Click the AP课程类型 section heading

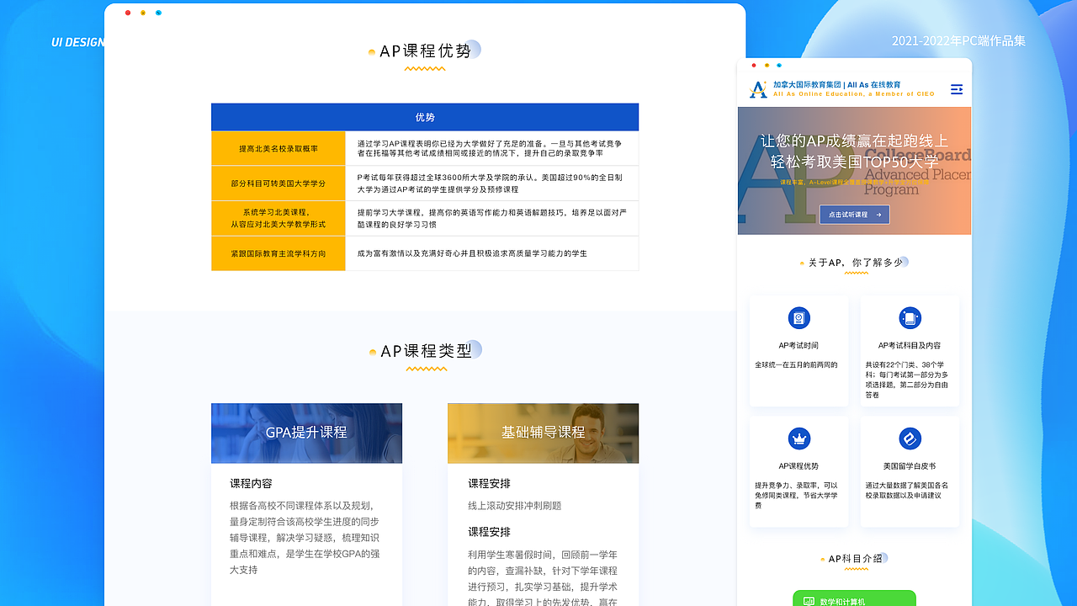coord(426,351)
